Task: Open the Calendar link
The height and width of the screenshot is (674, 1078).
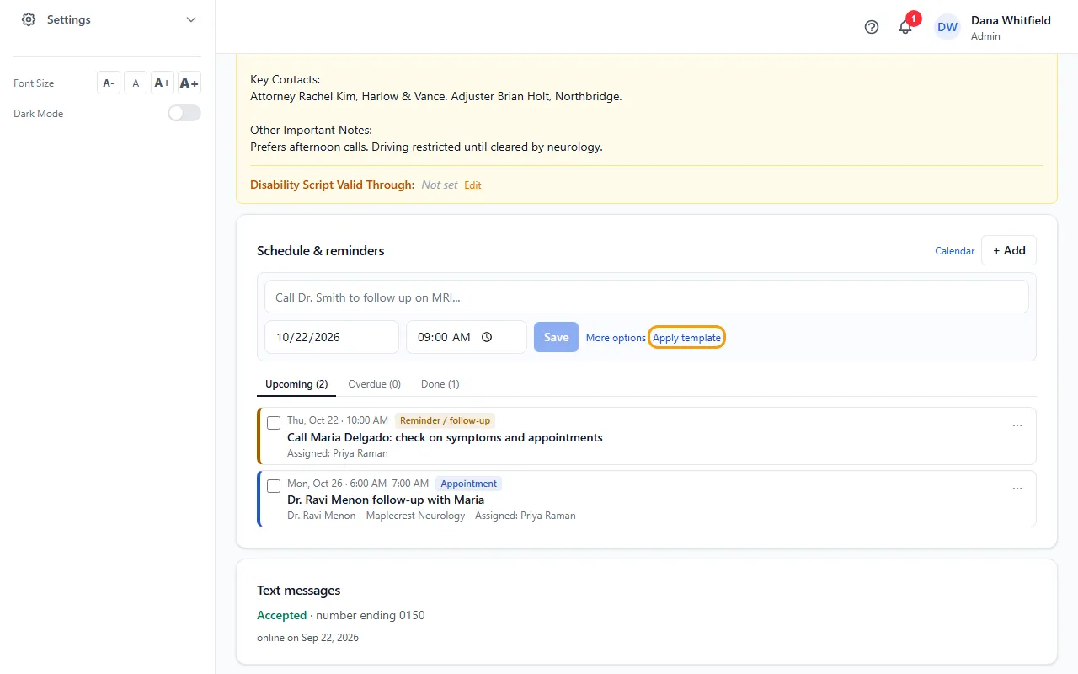Action: 955,251
